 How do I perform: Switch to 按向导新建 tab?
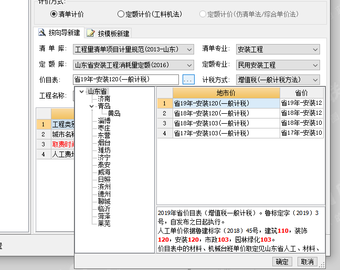click(x=59, y=33)
